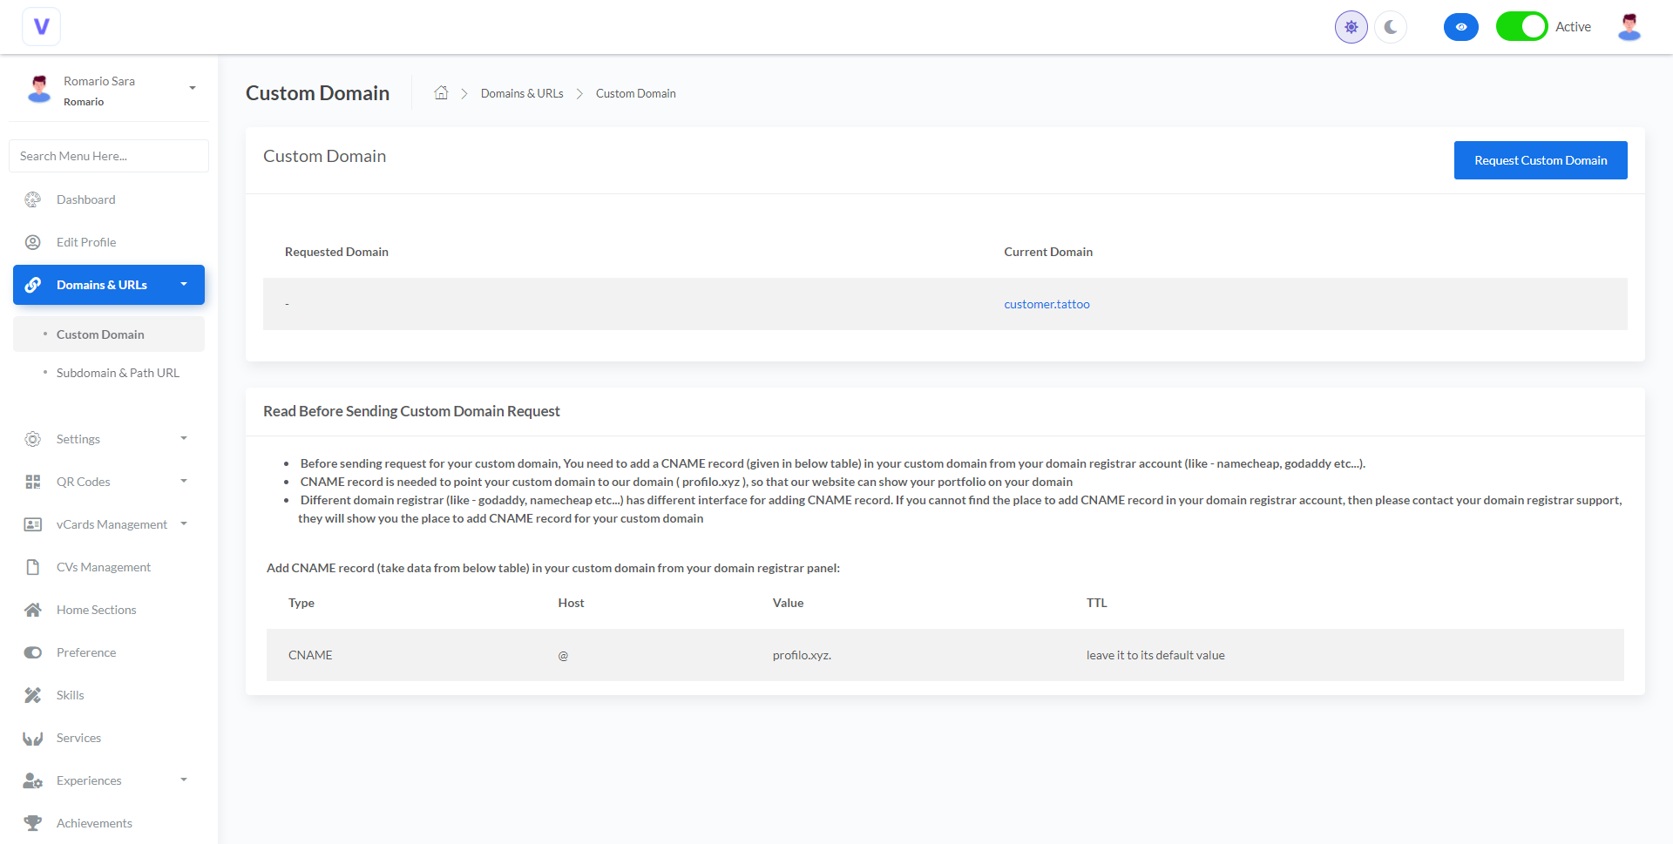Go home via breadcrumb house icon
Viewport: 1673px width, 844px height.
coord(441,93)
